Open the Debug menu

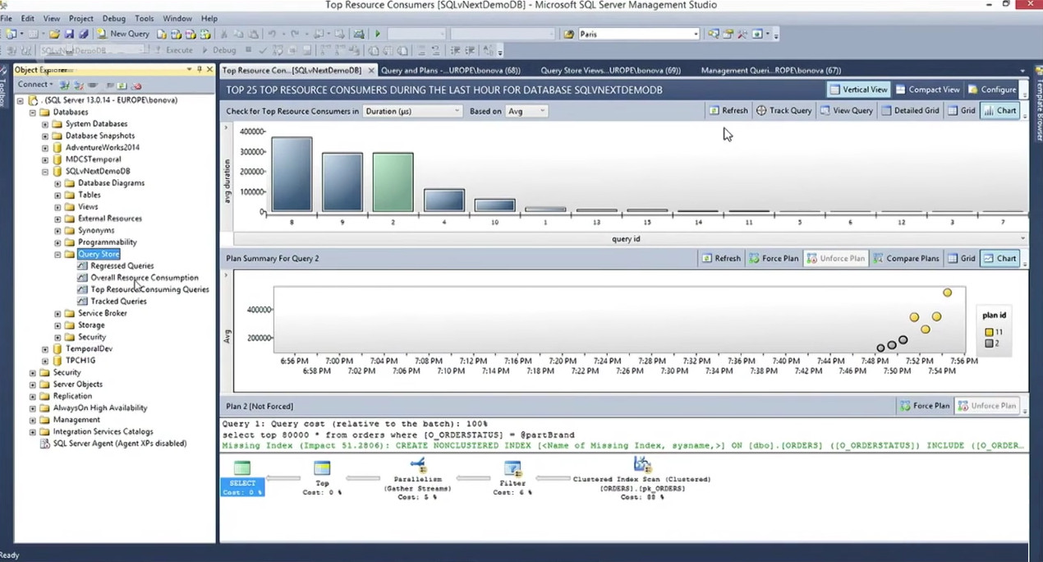(114, 18)
